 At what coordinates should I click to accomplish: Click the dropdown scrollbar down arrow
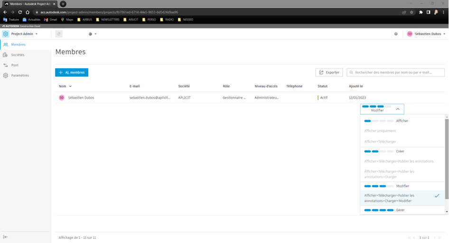(x=447, y=212)
